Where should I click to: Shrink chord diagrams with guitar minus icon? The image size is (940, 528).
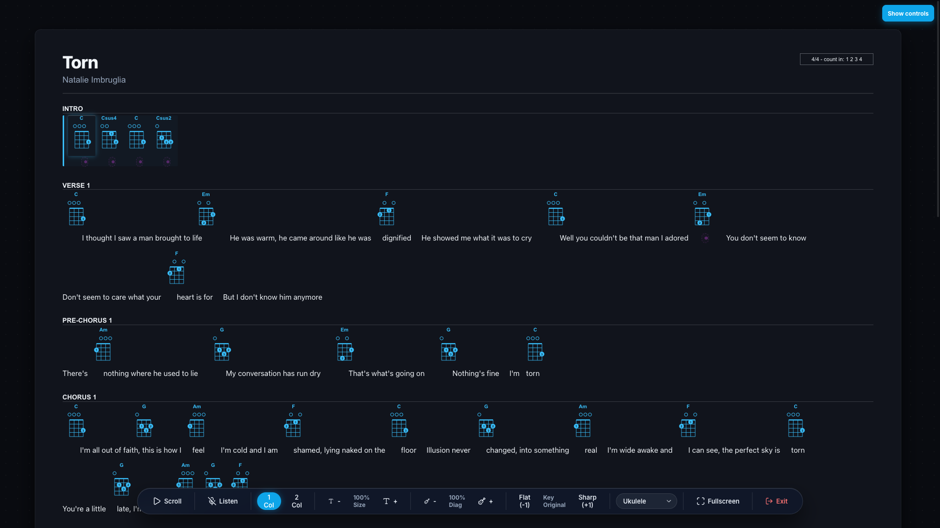430,501
